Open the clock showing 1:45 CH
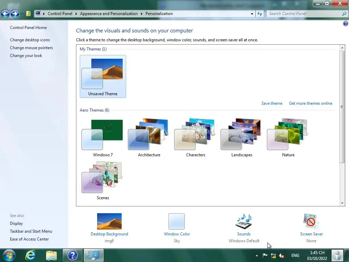 coord(317,256)
